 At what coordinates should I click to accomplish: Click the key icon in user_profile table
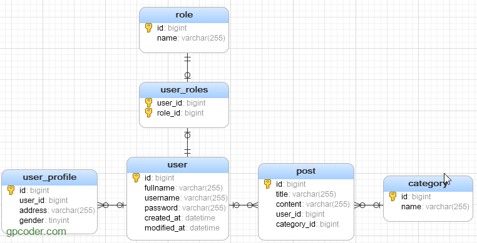coord(11,190)
